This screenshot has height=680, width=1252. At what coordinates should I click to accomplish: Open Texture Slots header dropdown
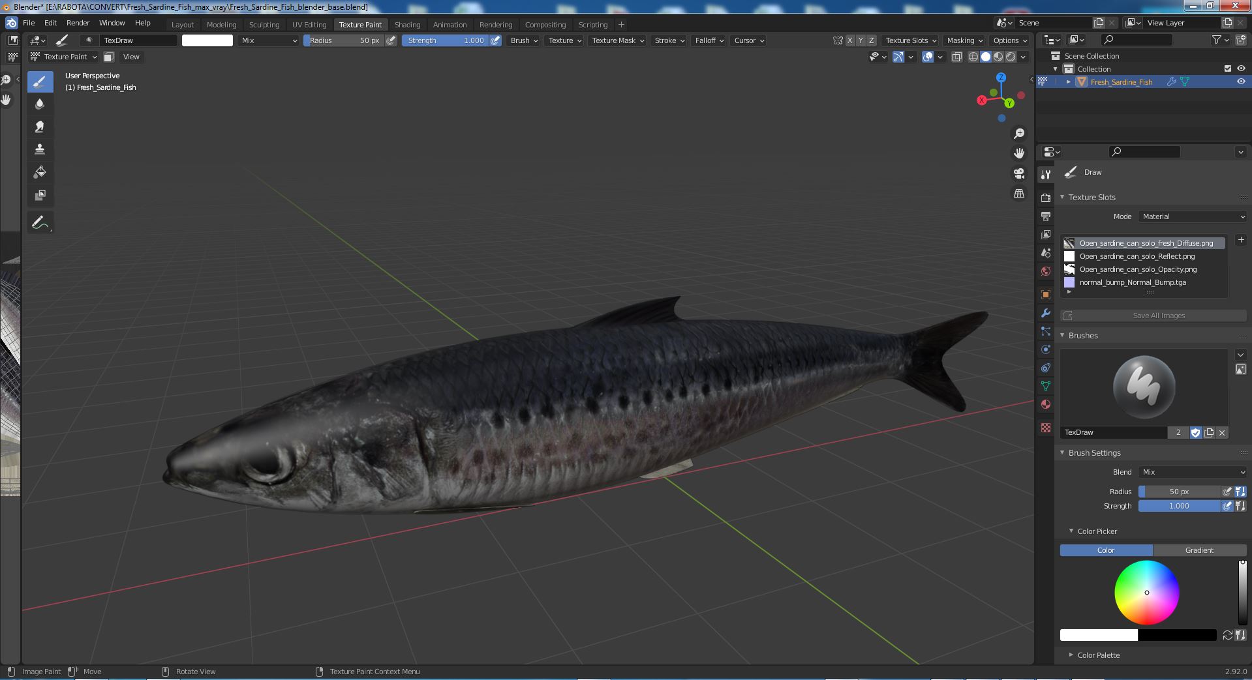pos(910,40)
